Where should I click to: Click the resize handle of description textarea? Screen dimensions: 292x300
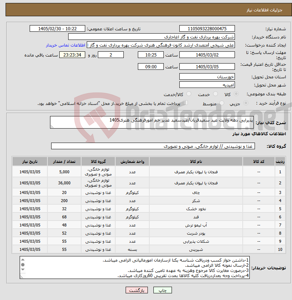click(x=52, y=127)
